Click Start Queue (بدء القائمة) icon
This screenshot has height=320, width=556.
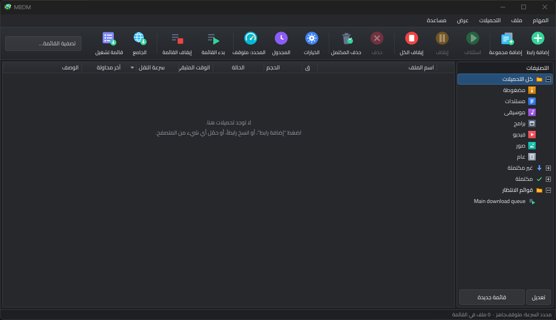point(213,38)
